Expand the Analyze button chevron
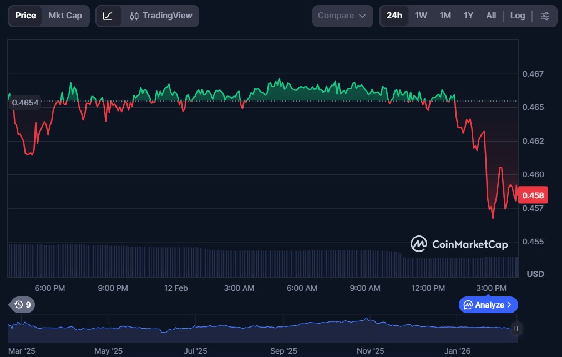 coord(509,305)
